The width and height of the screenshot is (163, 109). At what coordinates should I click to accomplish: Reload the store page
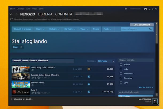(11, 19)
